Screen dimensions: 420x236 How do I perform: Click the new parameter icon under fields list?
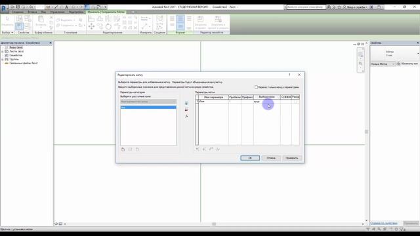point(123,149)
